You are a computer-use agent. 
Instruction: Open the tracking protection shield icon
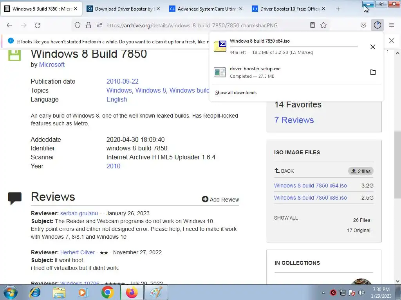coord(78,25)
